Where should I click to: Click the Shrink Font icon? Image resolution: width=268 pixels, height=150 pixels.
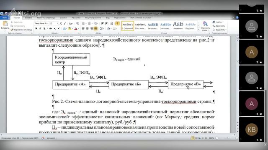[64, 23]
